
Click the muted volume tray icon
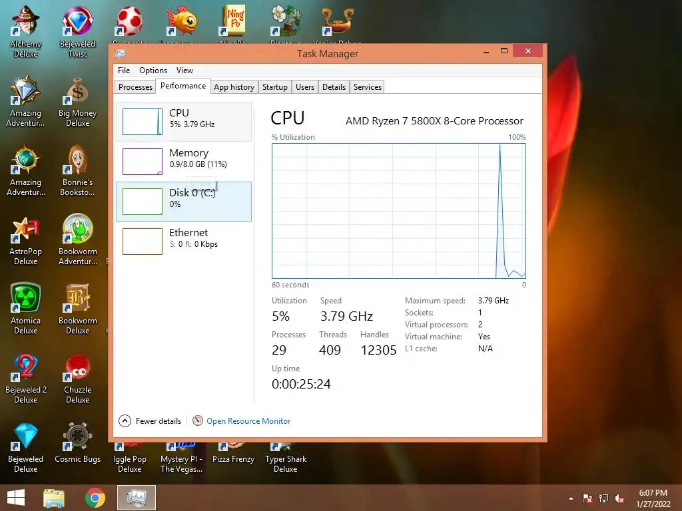click(619, 499)
